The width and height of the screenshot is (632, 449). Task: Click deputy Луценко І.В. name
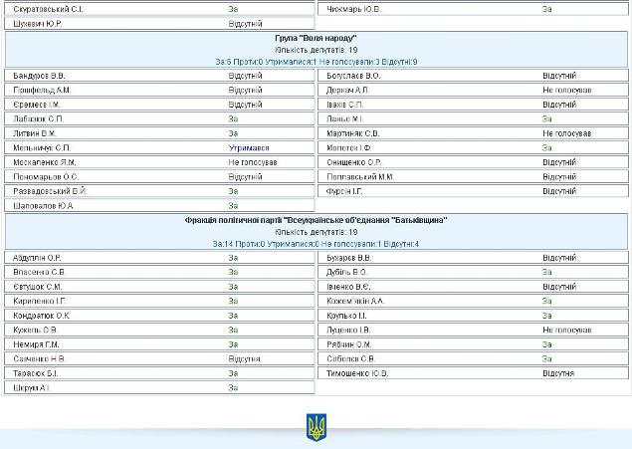348,330
